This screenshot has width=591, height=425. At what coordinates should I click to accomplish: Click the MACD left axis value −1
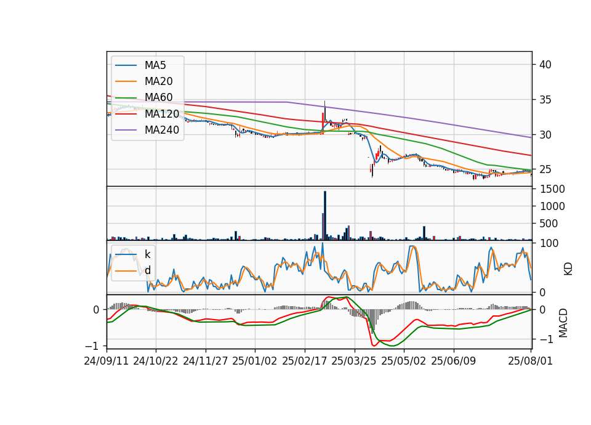[x=92, y=346]
